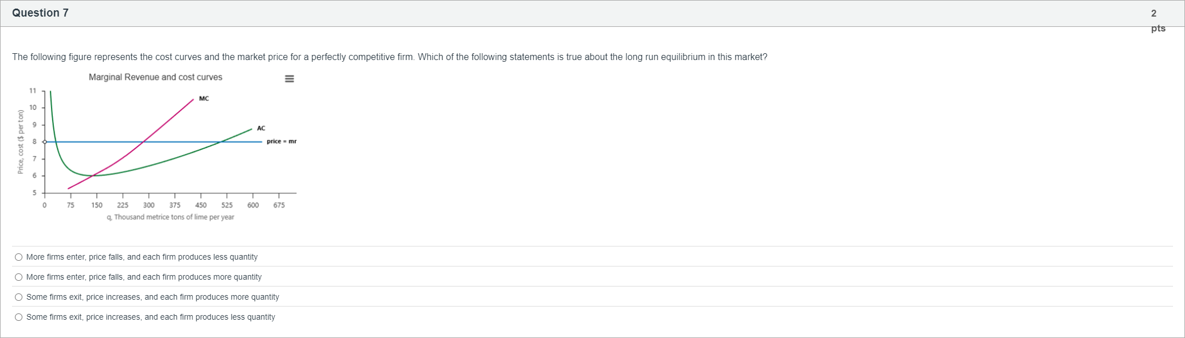Click the 'Price, cost ($ per ton)' axis title
The height and width of the screenshot is (338, 1185).
[x=21, y=141]
